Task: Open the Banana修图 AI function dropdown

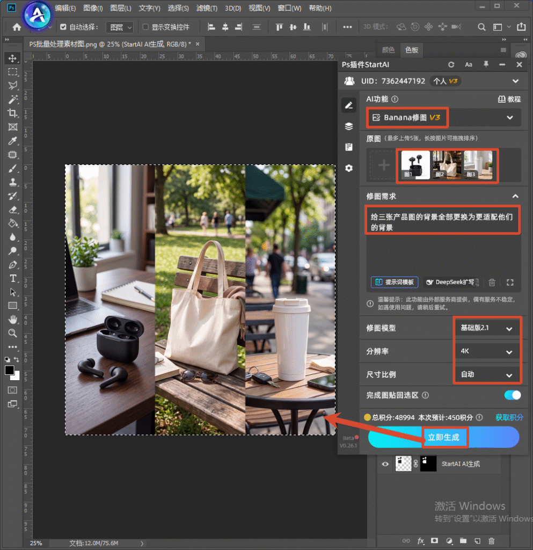Action: pos(444,118)
